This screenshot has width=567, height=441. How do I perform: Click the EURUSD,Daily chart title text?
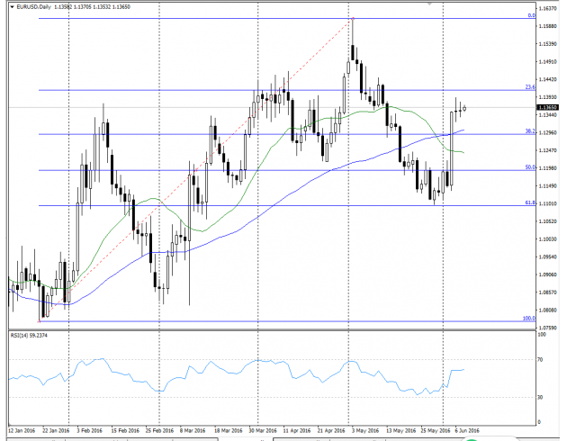coord(32,6)
